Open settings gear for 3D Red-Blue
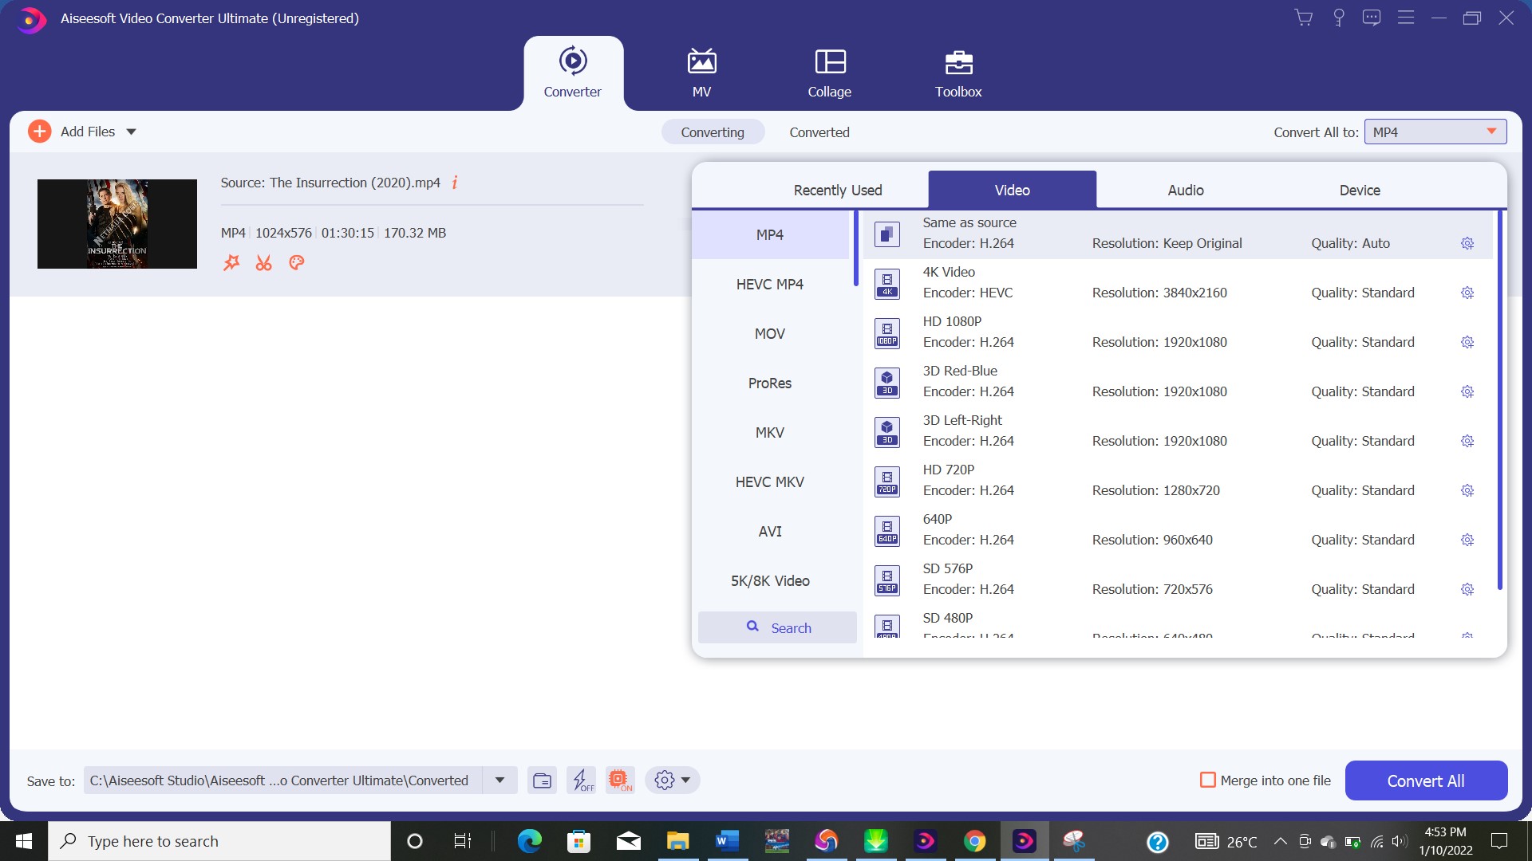 [1467, 391]
